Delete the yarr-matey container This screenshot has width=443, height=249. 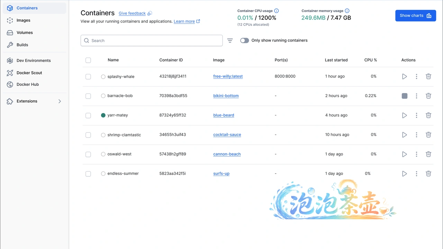tap(428, 115)
